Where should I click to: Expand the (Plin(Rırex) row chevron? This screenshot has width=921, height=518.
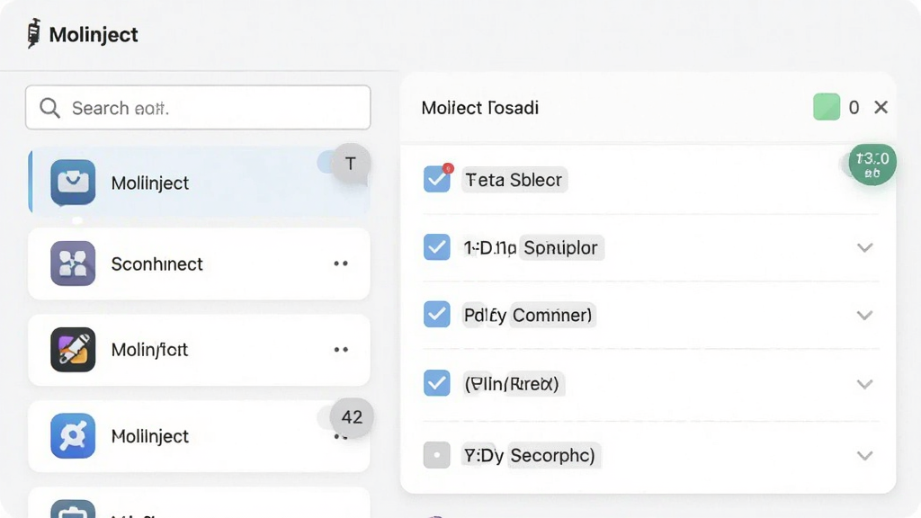tap(864, 384)
